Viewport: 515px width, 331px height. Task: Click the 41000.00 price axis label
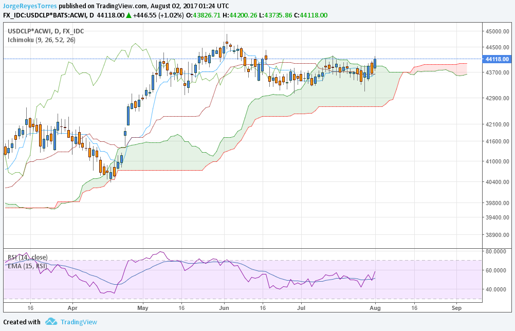497,161
